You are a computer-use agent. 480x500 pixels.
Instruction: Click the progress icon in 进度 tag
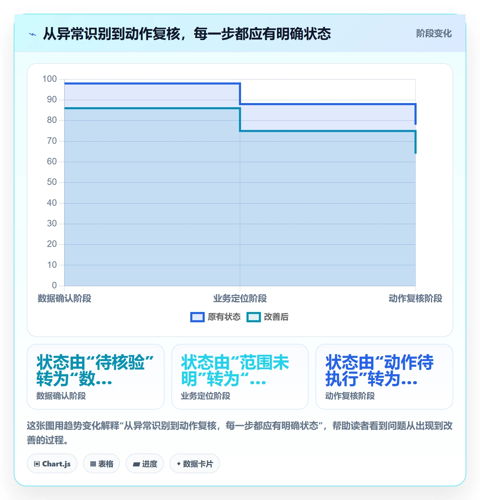136,464
